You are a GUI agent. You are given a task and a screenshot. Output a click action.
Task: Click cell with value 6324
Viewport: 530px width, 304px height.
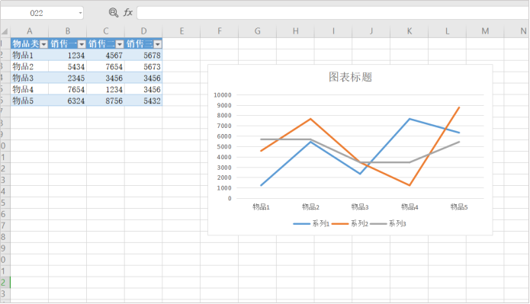[68, 101]
